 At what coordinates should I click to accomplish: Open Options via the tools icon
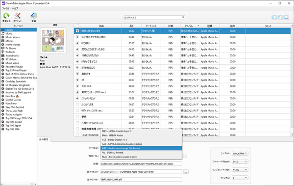(18, 16)
